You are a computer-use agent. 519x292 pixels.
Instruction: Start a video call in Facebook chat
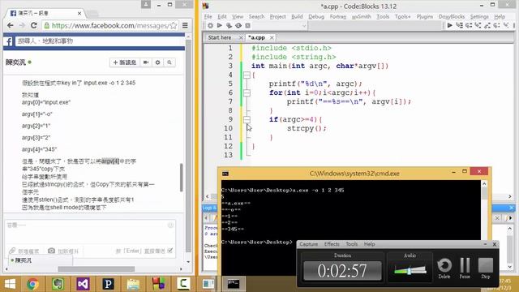point(146,62)
